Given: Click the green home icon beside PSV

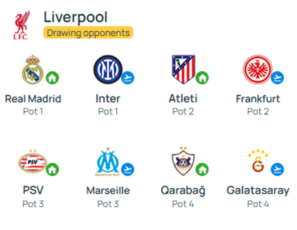Looking at the screenshot, I should [x=52, y=169].
